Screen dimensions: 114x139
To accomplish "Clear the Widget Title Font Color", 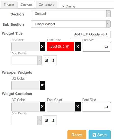I will (78, 47).
